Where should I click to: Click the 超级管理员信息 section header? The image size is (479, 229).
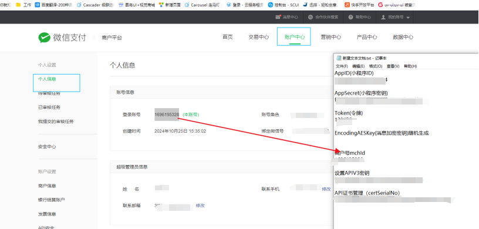pyautogui.click(x=132, y=167)
